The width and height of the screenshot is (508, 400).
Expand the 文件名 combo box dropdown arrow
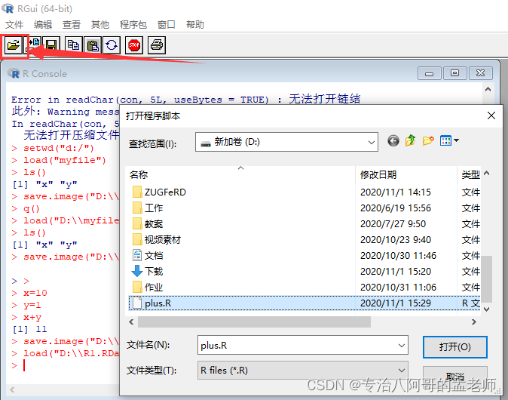[401, 346]
